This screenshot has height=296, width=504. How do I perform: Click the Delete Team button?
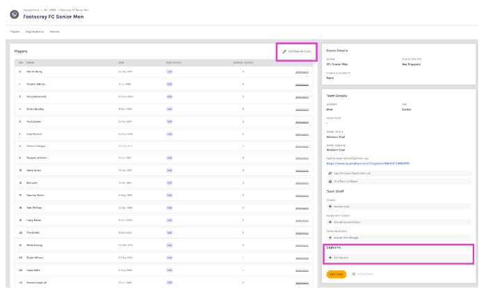tap(363, 275)
